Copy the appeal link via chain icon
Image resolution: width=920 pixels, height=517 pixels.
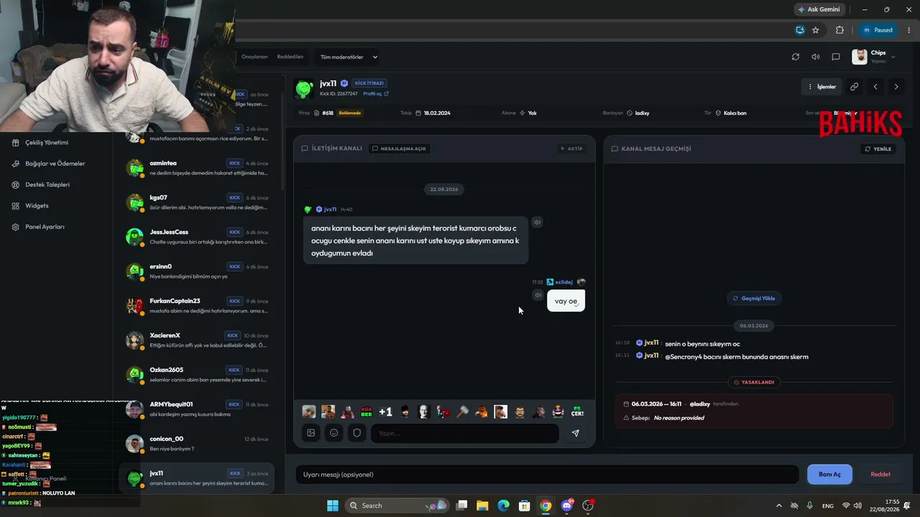coord(854,87)
